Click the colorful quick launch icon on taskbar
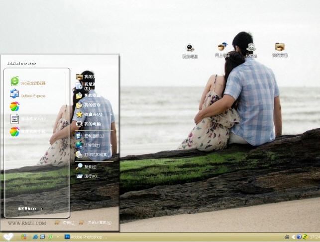The height and width of the screenshot is (242, 320). tap(24, 237)
